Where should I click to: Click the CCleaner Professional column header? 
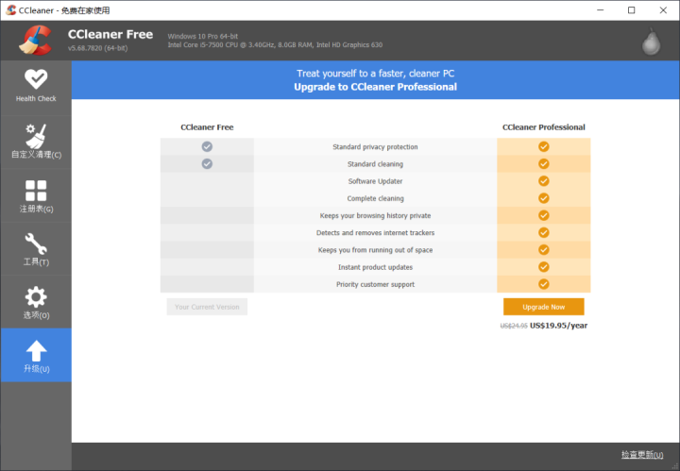pyautogui.click(x=543, y=127)
